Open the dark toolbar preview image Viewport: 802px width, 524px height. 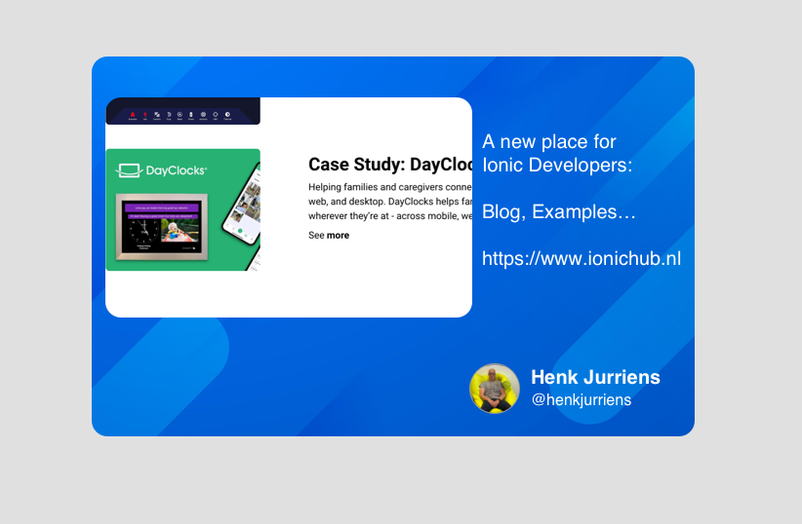click(x=183, y=111)
